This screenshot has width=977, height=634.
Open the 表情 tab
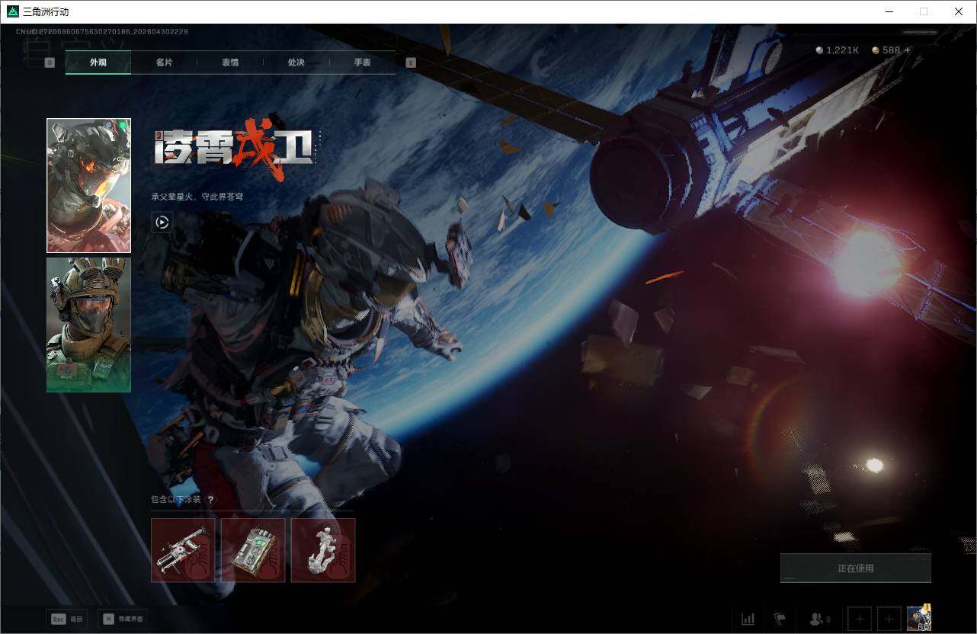230,62
